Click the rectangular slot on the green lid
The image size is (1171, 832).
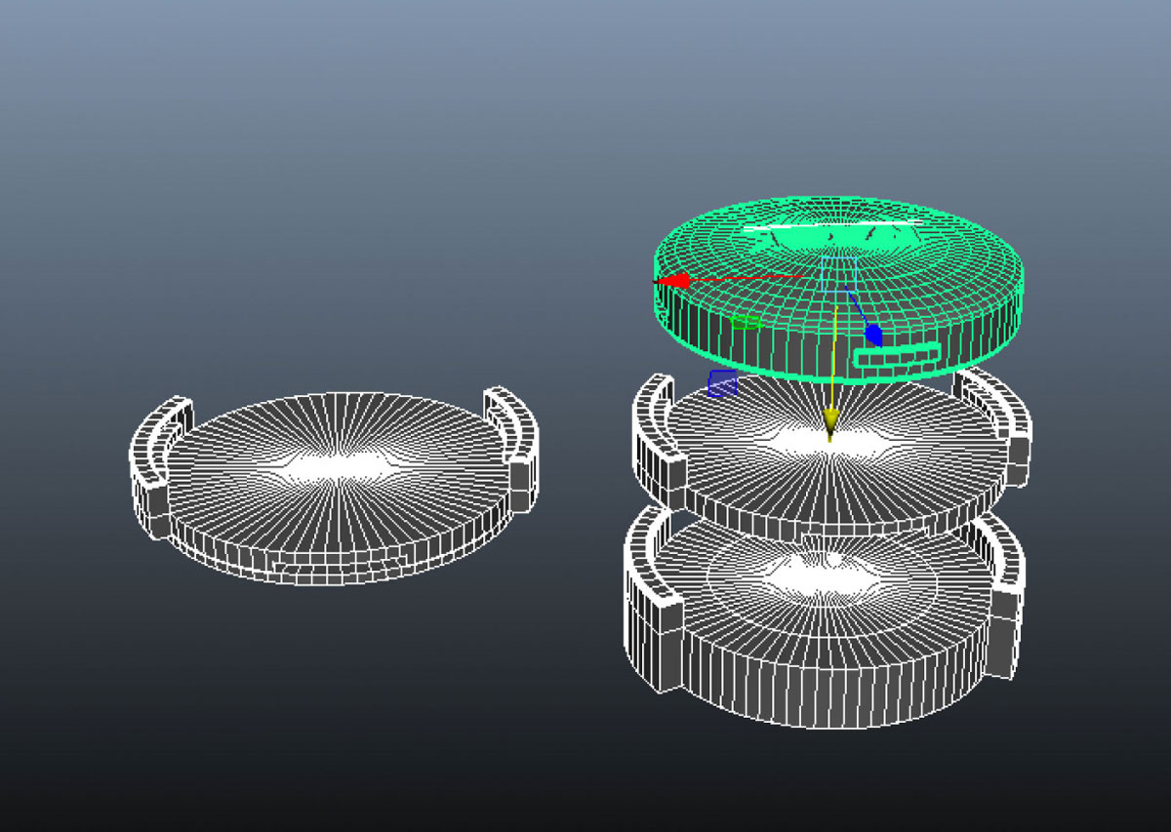point(897,356)
